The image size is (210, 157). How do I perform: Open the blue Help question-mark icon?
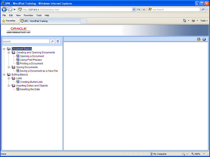204,39
